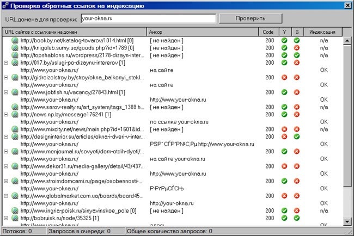
Task: Sort by the Анкор column header
Action: click(203, 32)
